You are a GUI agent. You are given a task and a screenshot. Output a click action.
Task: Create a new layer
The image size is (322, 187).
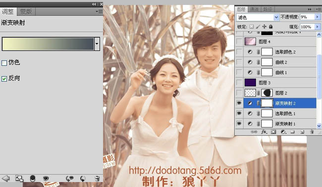point(302,132)
